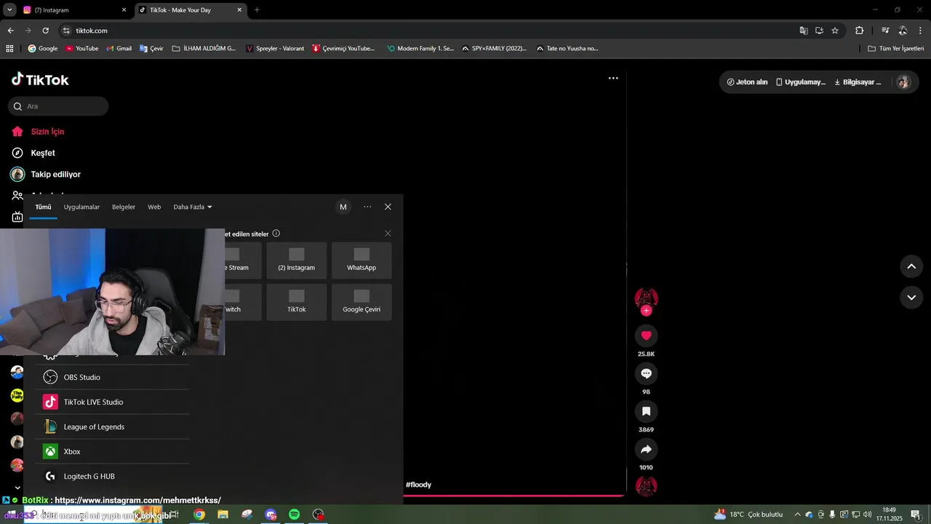Open the Chrome extensions puzzle icon

[x=860, y=31]
